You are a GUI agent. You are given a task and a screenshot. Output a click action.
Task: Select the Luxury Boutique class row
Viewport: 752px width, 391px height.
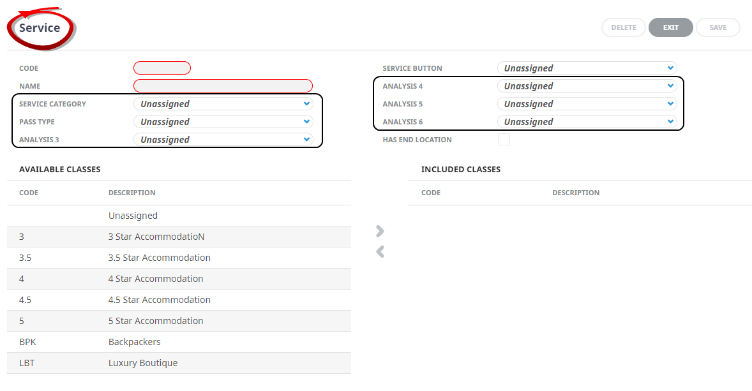[x=179, y=363]
